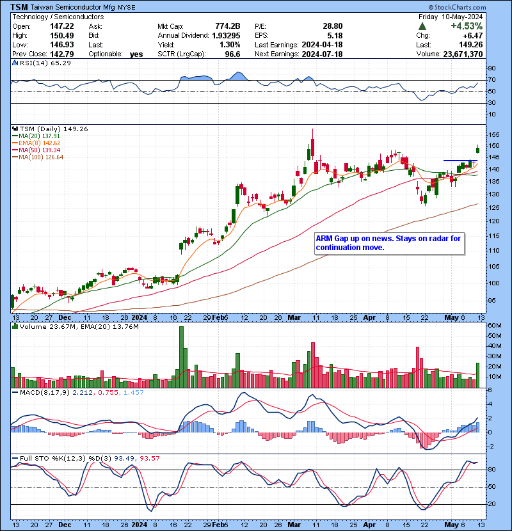The width and height of the screenshot is (512, 531).
Task: Click Next Earnings date 2024-07-18
Action: [323, 54]
